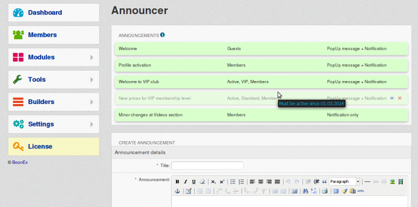418x207 pixels.
Task: Insert an image with the picture icon
Action: tap(392, 182)
